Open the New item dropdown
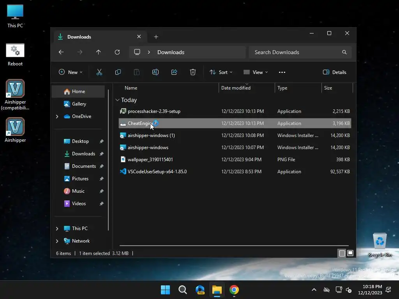 coord(71,72)
